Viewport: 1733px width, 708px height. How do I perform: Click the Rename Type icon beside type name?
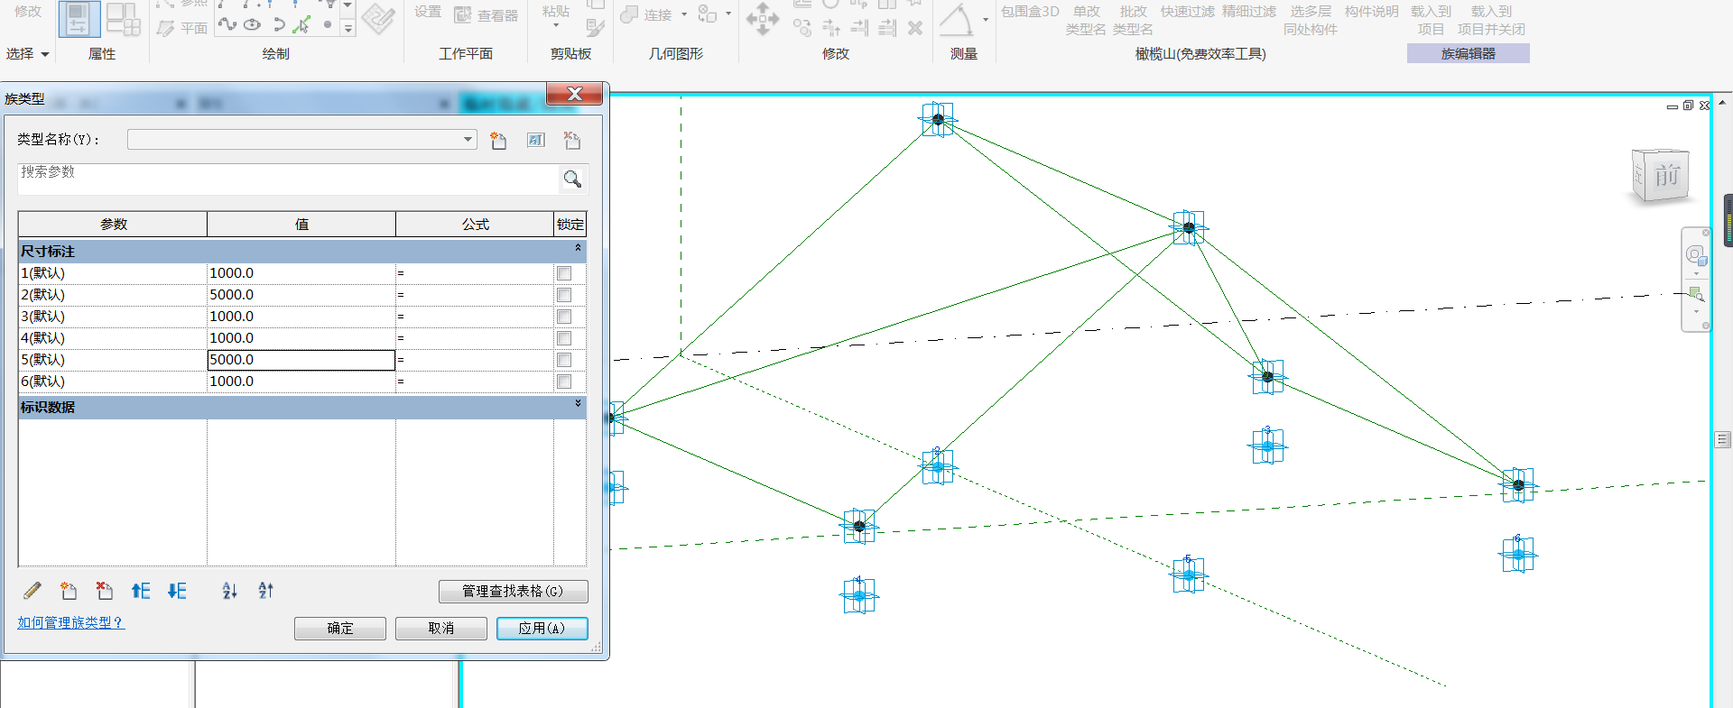(x=536, y=140)
